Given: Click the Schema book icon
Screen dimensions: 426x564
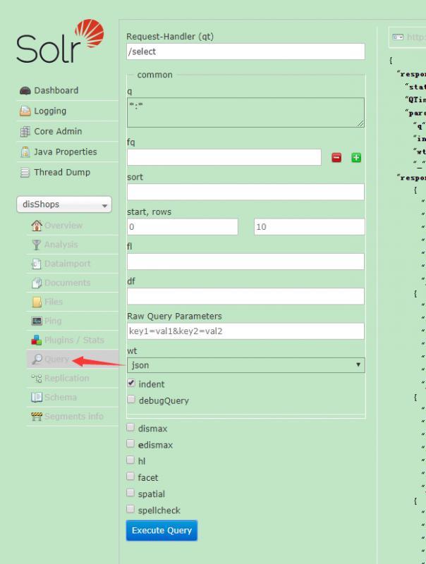Looking at the screenshot, I should [37, 397].
